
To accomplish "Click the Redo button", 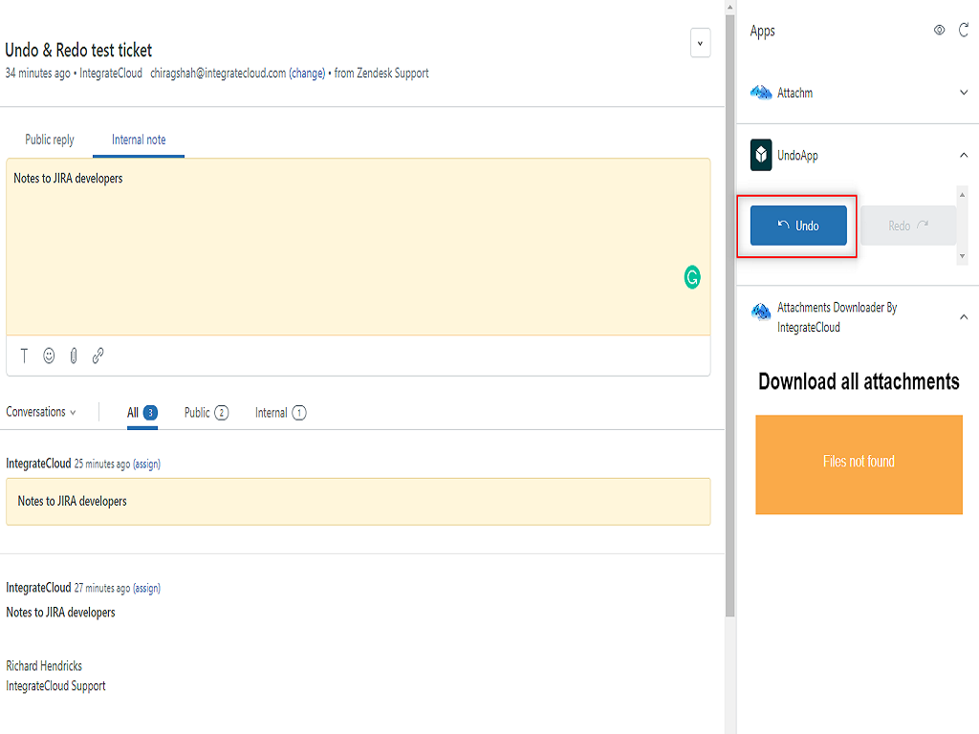I will click(x=907, y=226).
